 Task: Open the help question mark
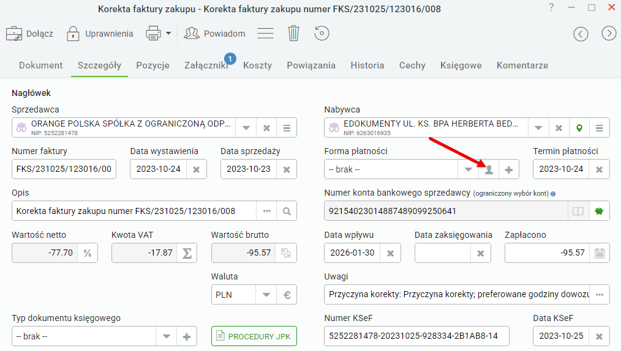tap(551, 7)
